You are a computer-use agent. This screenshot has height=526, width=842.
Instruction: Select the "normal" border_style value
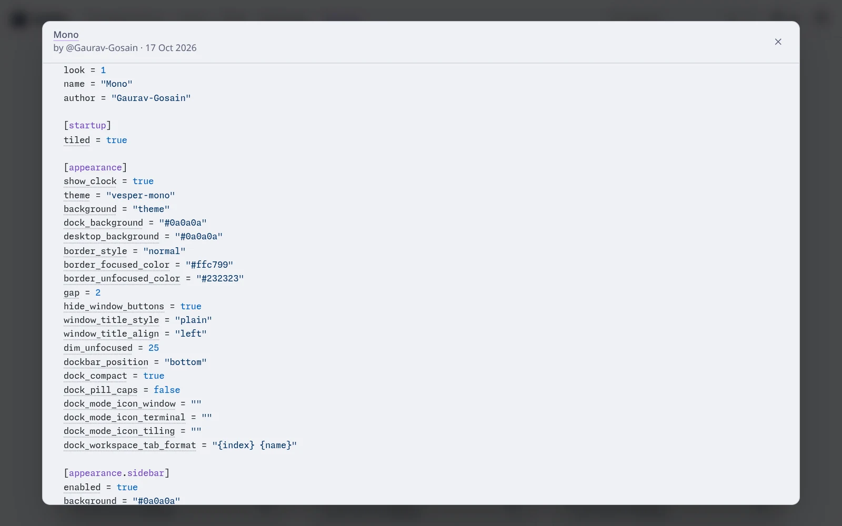[164, 251]
